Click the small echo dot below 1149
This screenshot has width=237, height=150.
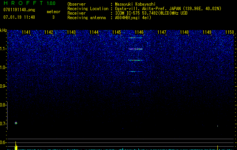(217, 126)
